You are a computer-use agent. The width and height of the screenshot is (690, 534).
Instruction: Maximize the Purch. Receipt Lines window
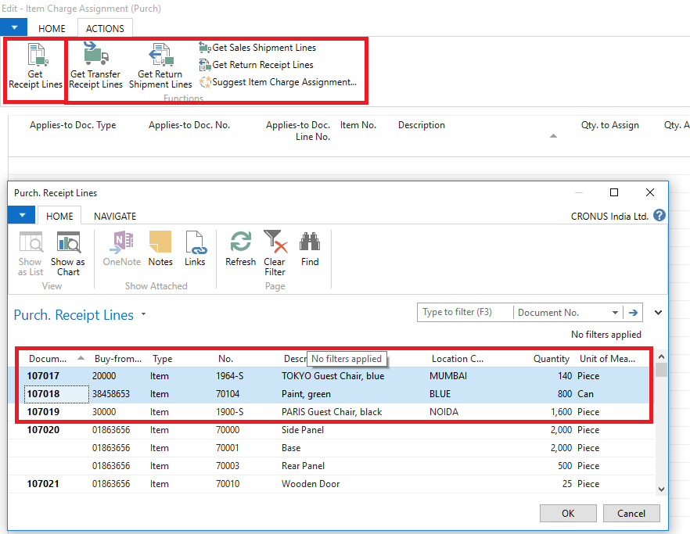click(614, 192)
